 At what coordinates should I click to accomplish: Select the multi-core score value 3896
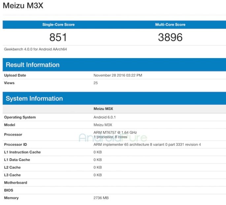coord(170,37)
